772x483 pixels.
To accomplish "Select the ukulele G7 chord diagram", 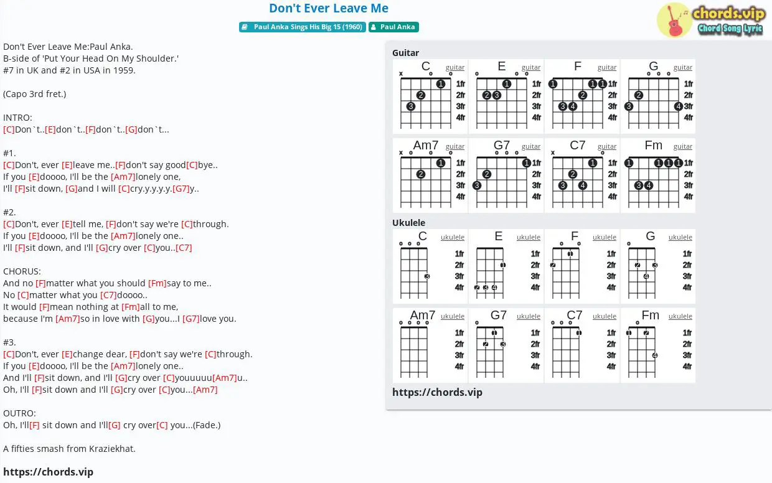I will (x=506, y=345).
